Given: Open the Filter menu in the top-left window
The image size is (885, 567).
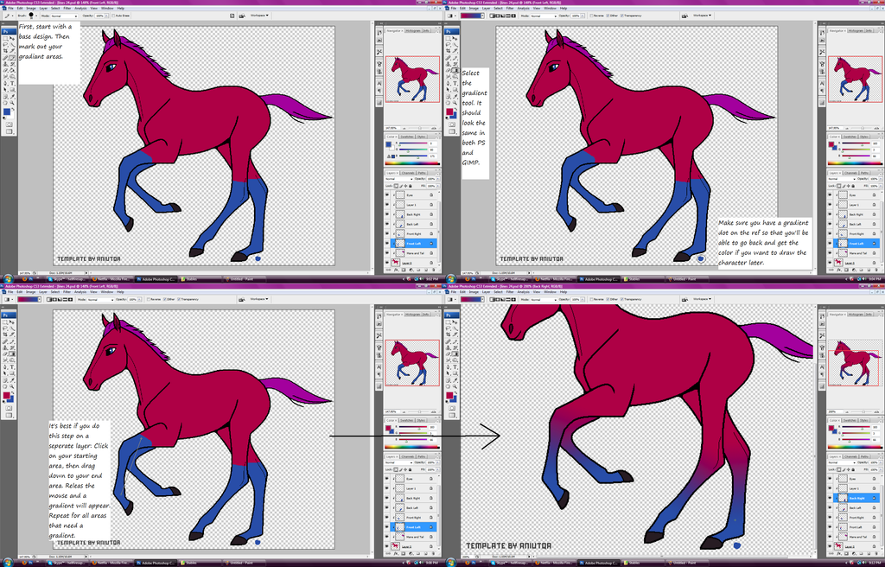Looking at the screenshot, I should click(x=67, y=9).
